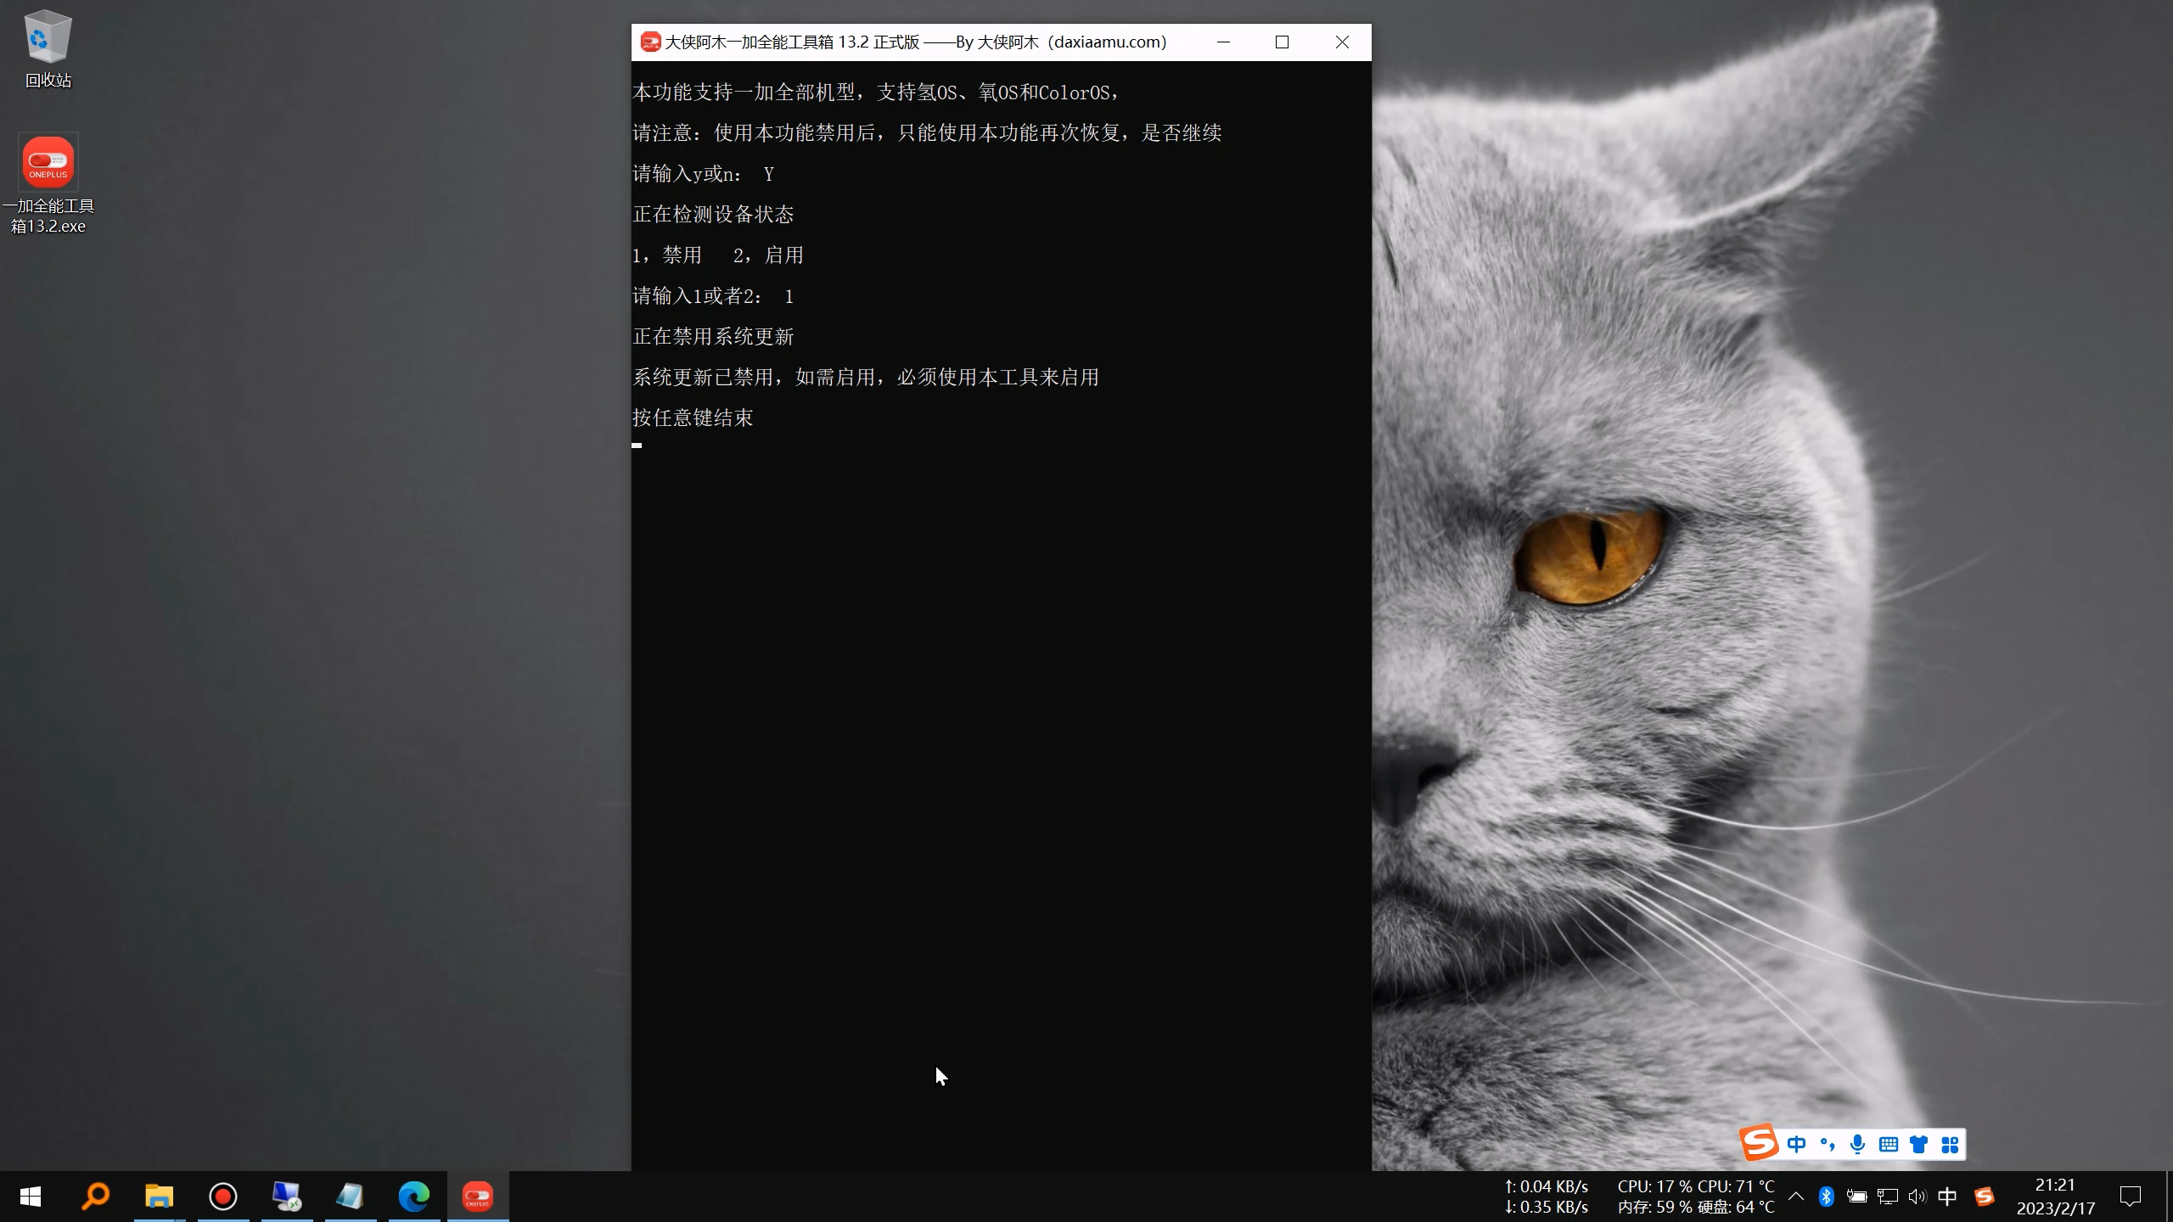Click the CPU: 17 % CPU: 71 °C readout
Viewport: 2173px width, 1222px height.
coord(1696,1186)
